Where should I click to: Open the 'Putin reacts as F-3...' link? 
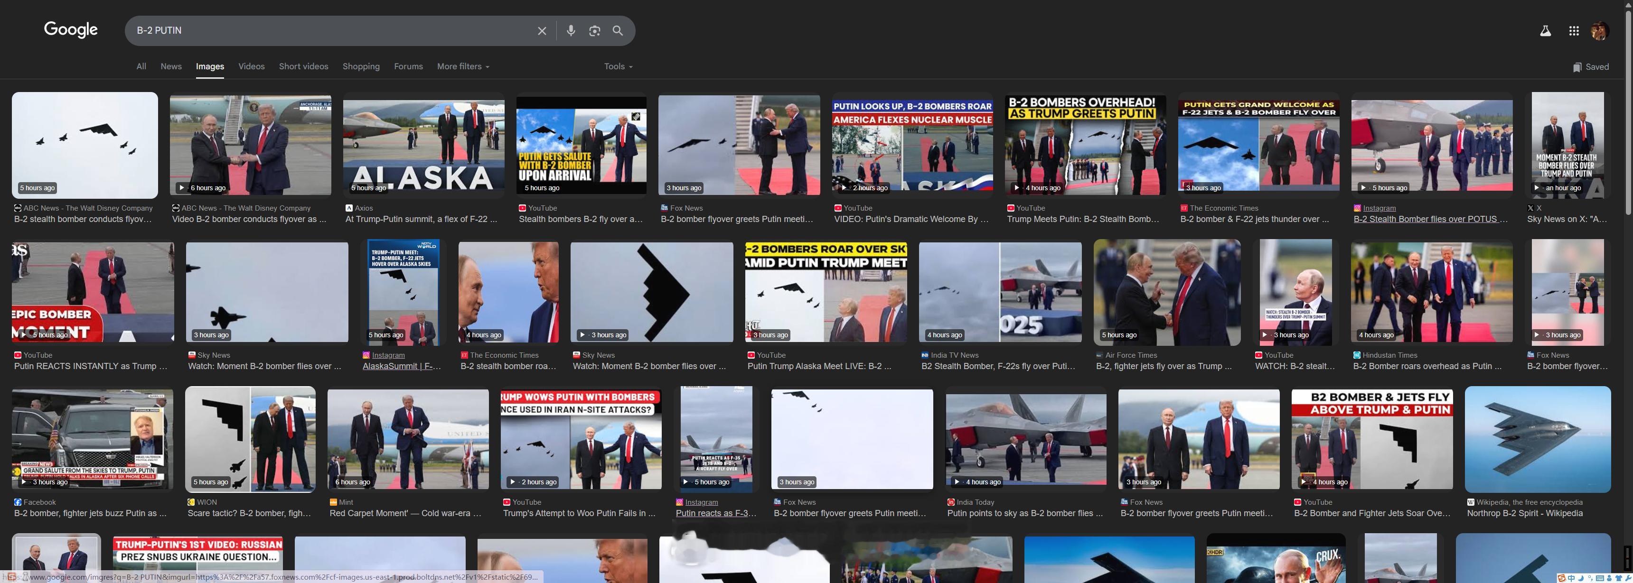[x=716, y=513]
